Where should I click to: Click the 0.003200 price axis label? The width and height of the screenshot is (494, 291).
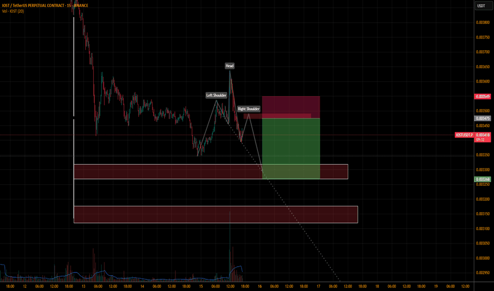483,199
